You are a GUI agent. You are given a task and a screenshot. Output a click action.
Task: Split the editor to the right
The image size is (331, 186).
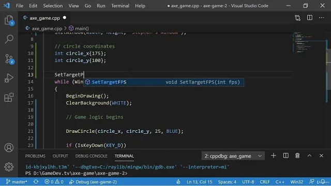pos(310,18)
